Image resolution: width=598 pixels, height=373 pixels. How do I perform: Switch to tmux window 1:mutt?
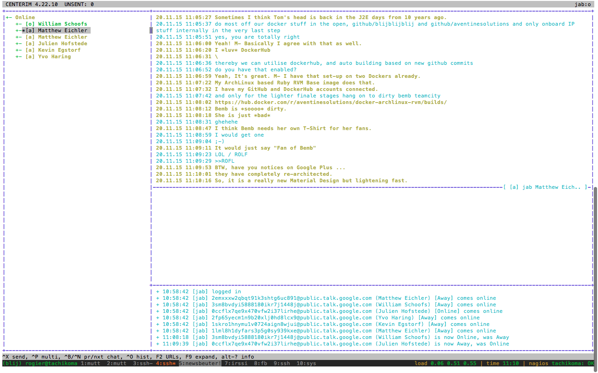(91, 363)
